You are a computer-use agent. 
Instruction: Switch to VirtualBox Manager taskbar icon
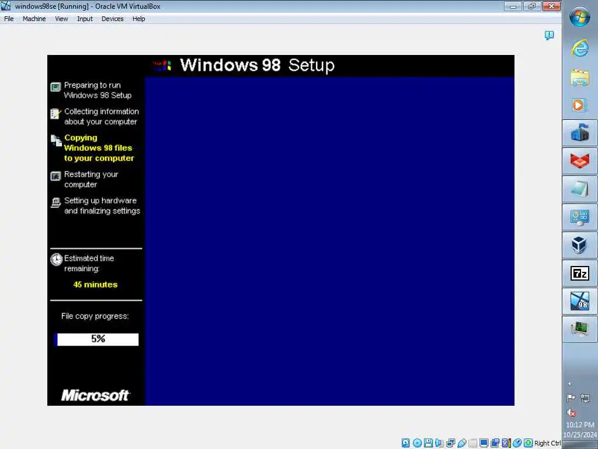click(580, 245)
